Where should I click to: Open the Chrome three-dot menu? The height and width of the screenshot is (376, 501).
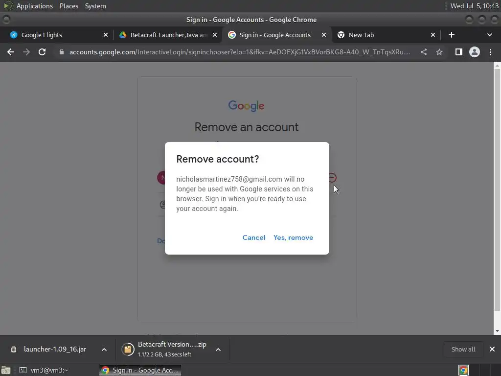coord(490,52)
